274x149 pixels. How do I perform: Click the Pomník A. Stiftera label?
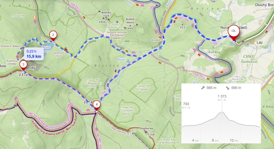[10, 46]
